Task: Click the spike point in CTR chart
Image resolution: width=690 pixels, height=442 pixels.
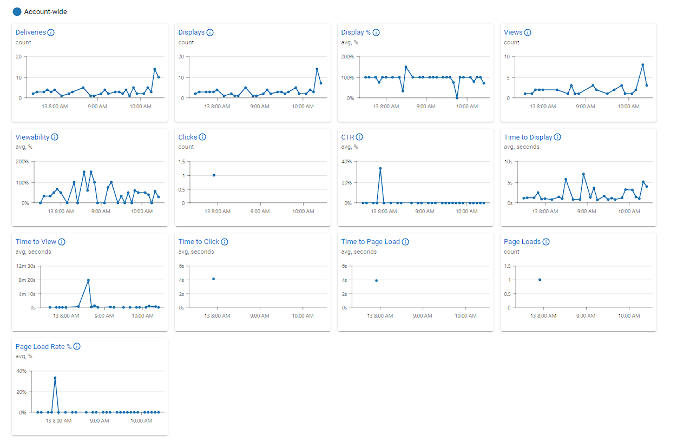Action: click(x=380, y=168)
